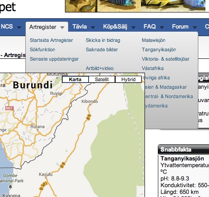Viewport: 209px width, 197px height.
Task: Open the FAQ menu
Action: tap(149, 27)
